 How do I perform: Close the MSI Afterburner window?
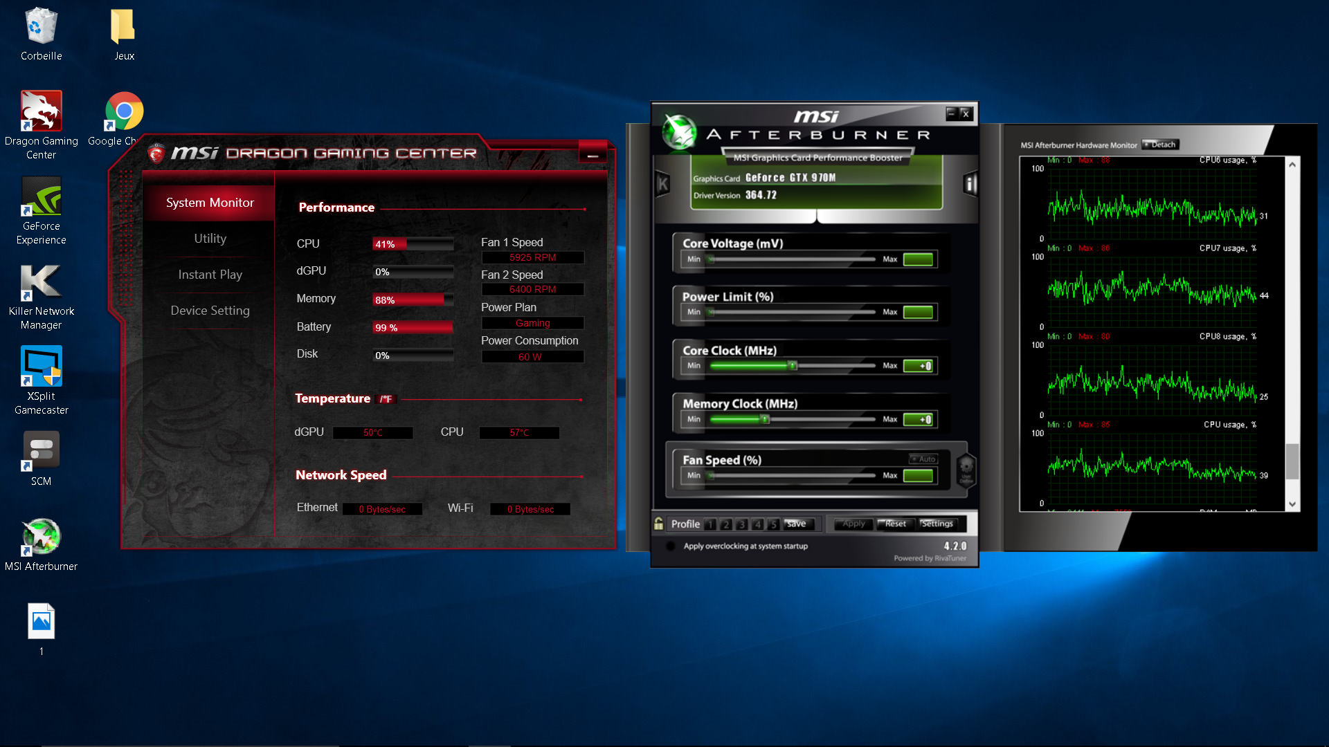(966, 113)
